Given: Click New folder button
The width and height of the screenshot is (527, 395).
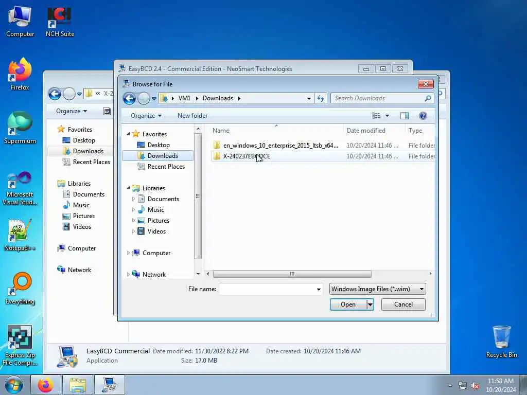Looking at the screenshot, I should pyautogui.click(x=192, y=116).
